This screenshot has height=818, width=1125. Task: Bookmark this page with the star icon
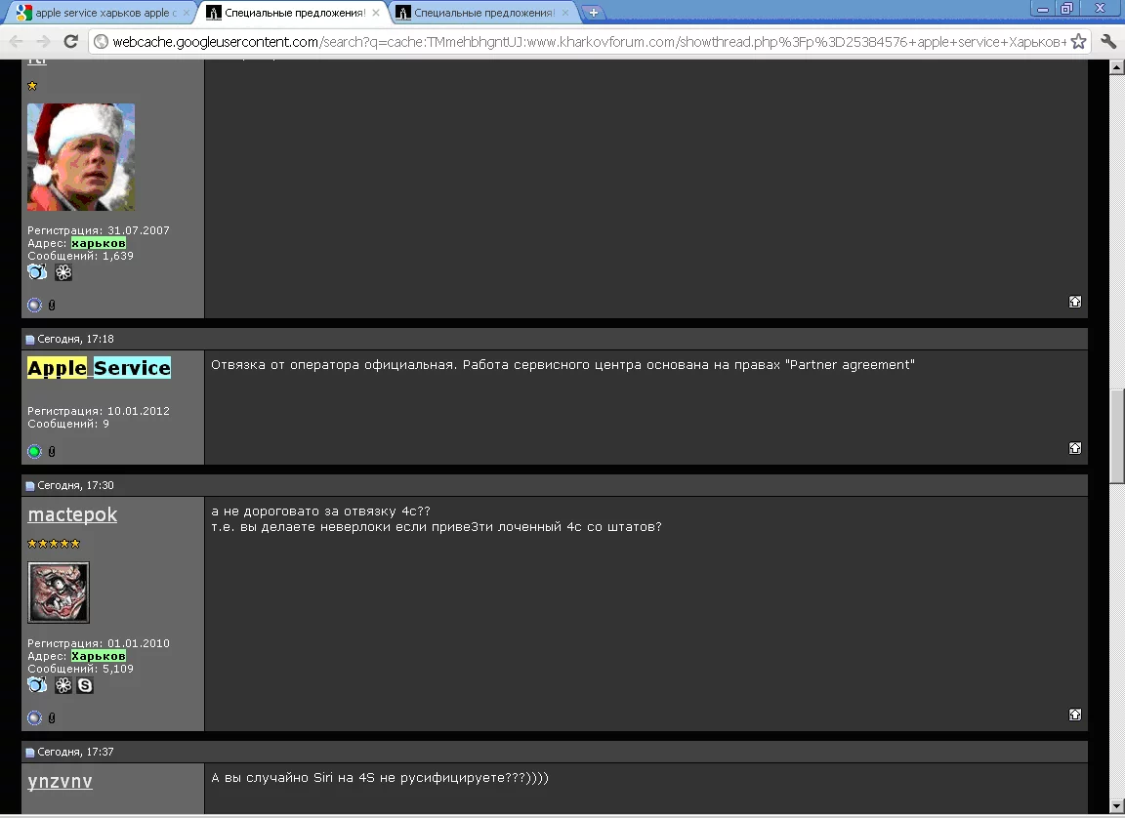tap(1078, 42)
